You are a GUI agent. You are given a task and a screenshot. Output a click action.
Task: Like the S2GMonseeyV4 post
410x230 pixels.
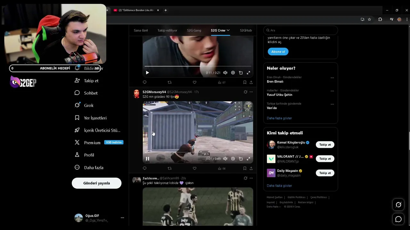(194, 168)
